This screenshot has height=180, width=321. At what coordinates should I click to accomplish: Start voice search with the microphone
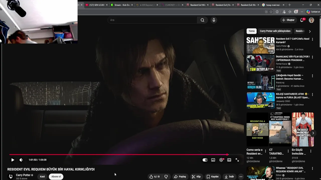(214, 20)
